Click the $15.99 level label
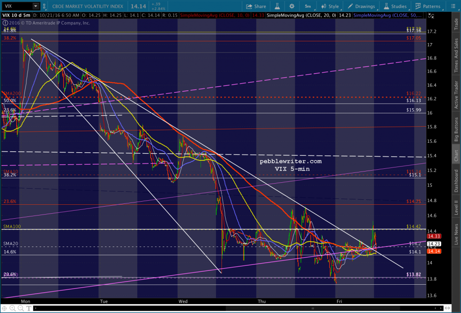Viewport: 461px width, 313px height. click(414, 110)
